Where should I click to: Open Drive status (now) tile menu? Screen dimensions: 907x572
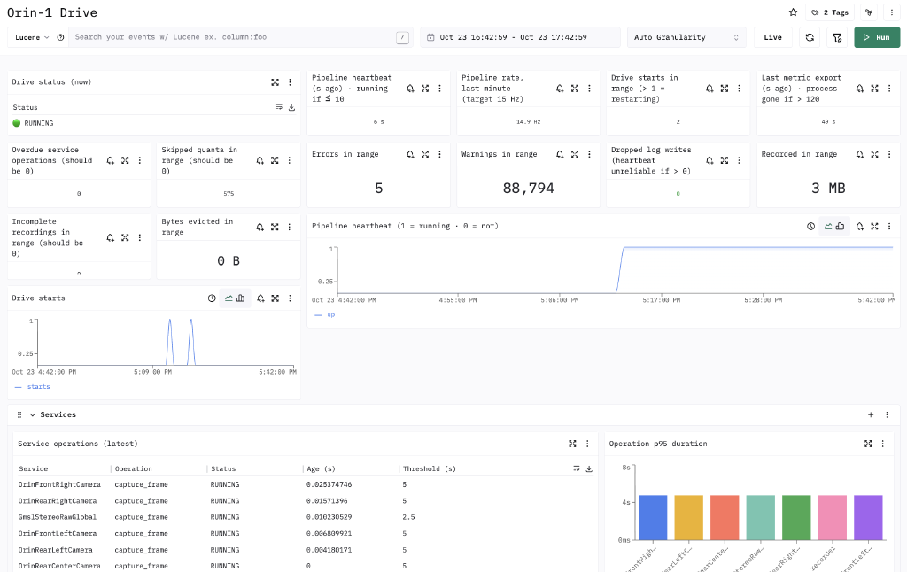click(291, 82)
